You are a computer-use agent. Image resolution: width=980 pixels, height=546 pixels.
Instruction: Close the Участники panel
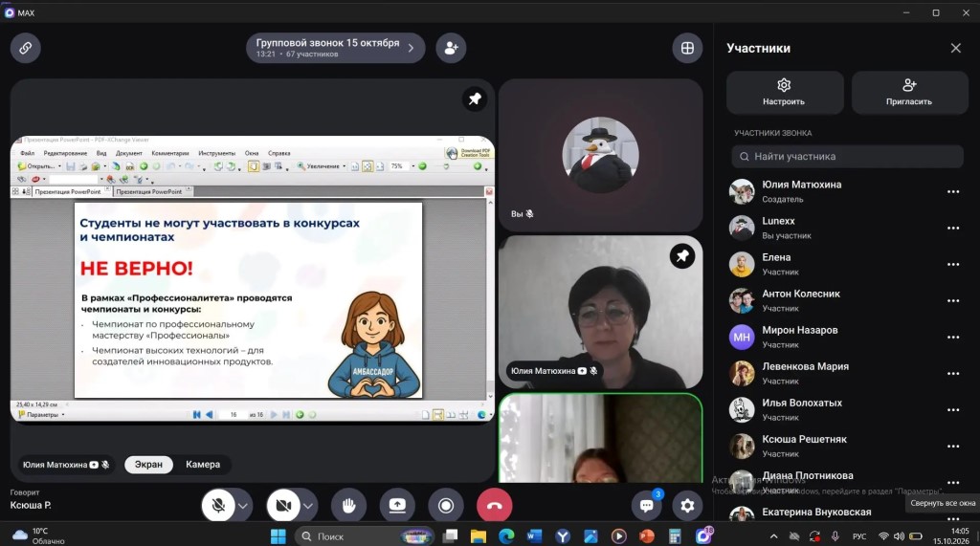click(956, 48)
